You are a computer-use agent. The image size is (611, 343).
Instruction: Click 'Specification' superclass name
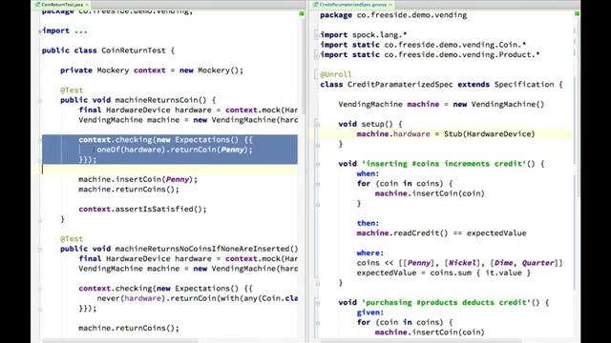pos(524,85)
